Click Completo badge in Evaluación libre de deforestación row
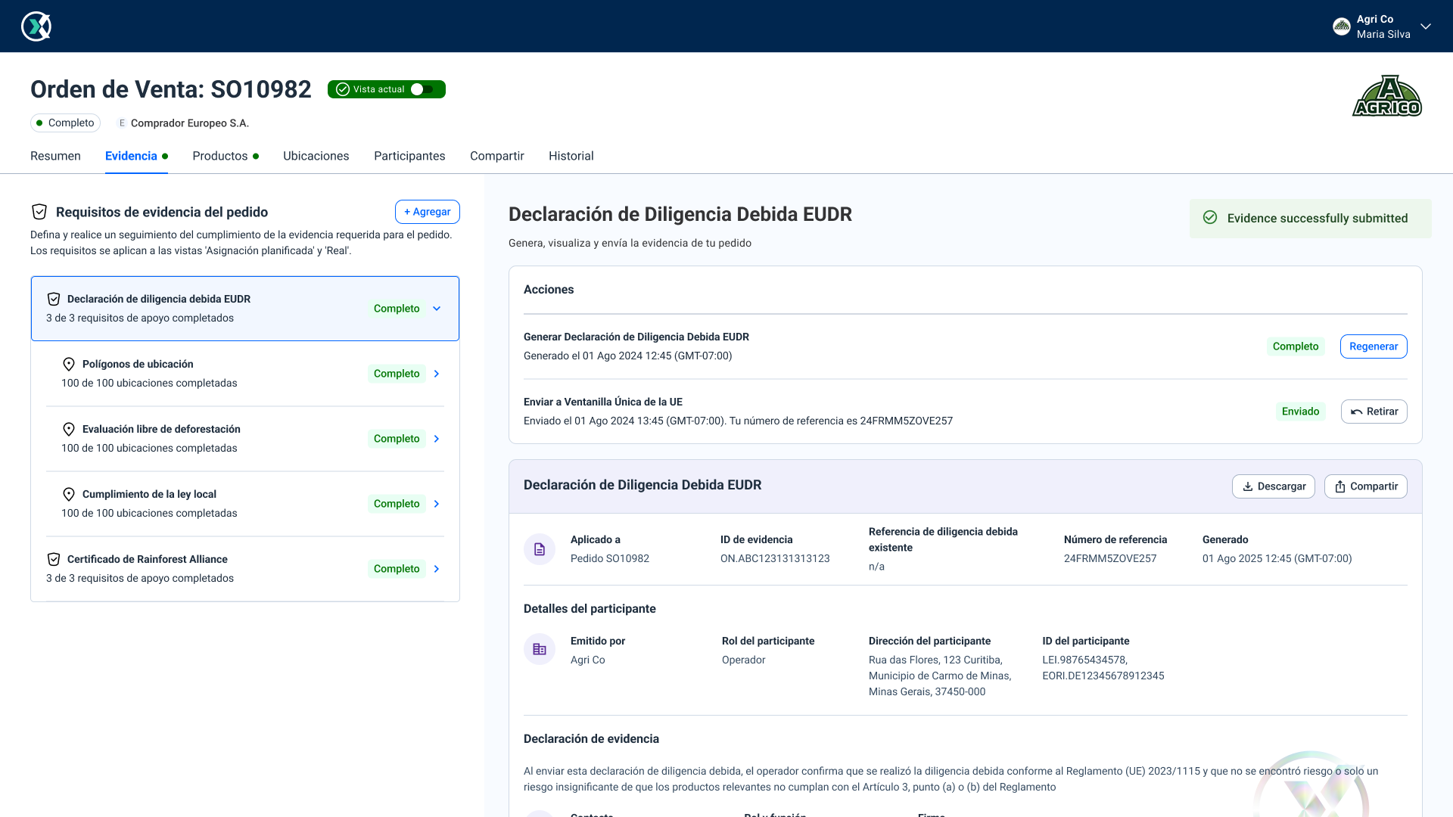Viewport: 1453px width, 817px height. coord(397,439)
